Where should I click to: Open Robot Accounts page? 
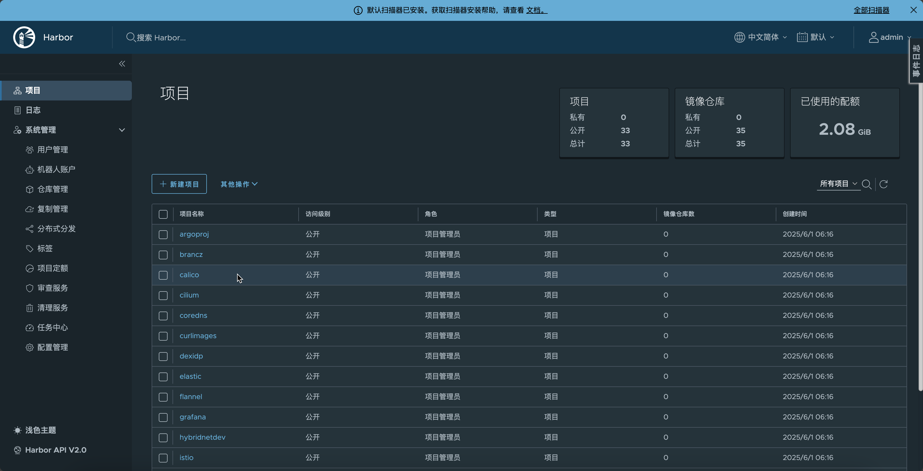click(x=56, y=169)
